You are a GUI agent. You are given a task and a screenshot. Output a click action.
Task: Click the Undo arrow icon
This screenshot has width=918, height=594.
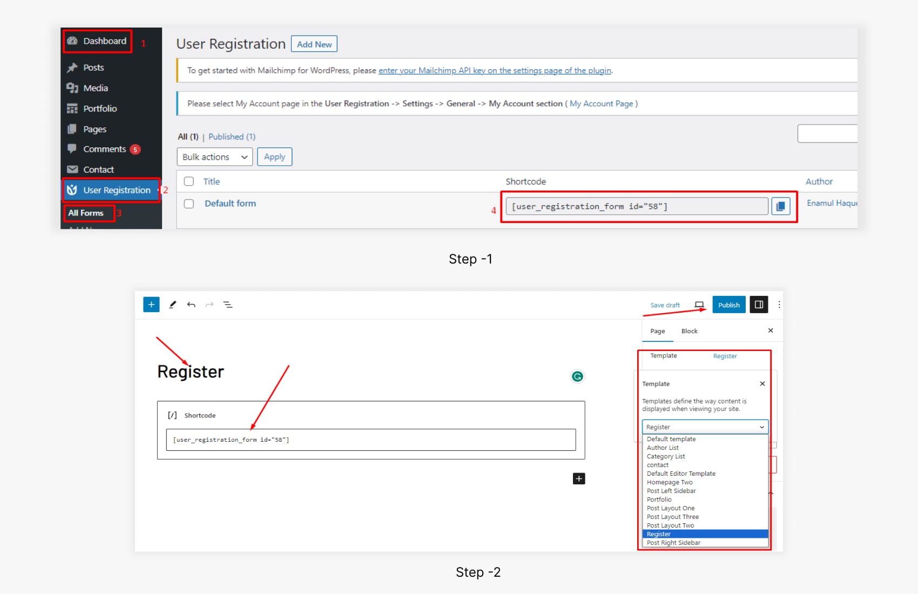(191, 305)
